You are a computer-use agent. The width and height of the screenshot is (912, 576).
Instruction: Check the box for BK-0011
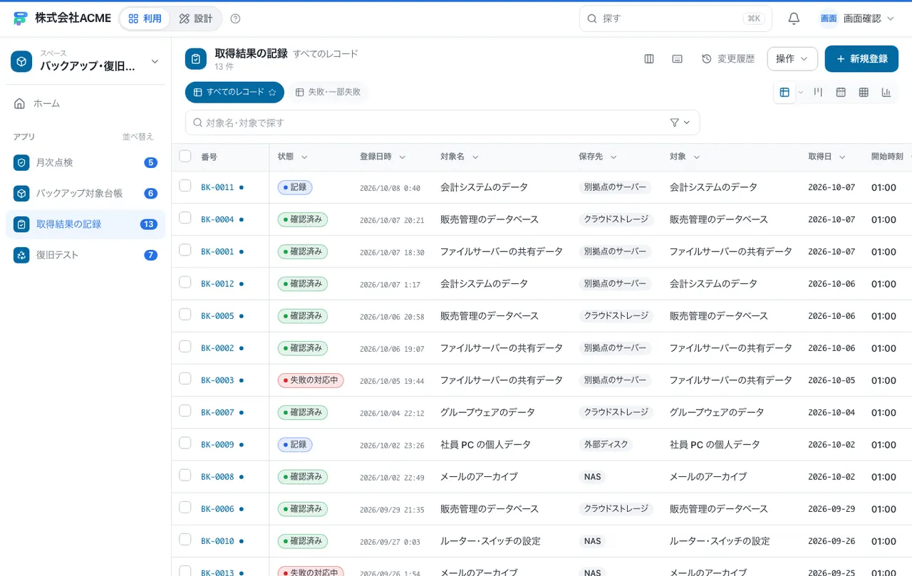185,186
